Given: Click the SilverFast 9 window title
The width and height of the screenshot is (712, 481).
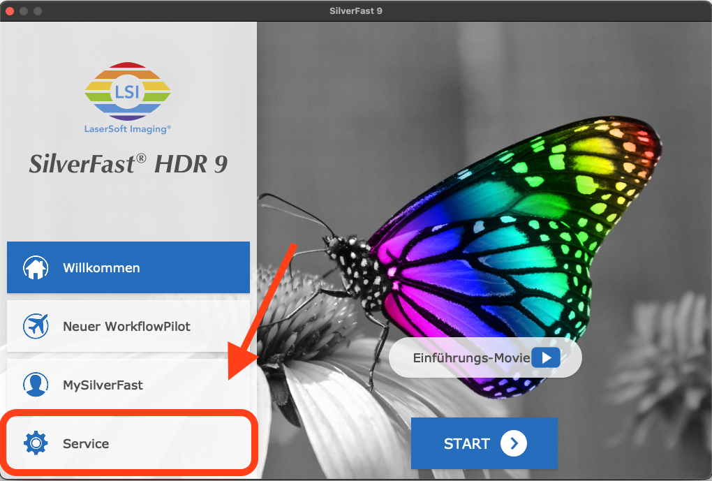Looking at the screenshot, I should 356,10.
